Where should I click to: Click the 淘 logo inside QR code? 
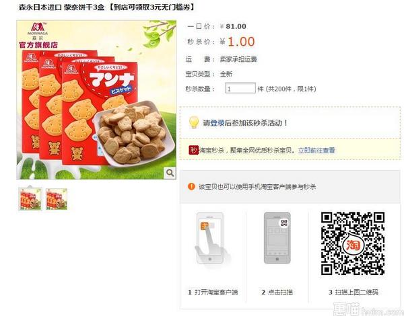click(353, 244)
